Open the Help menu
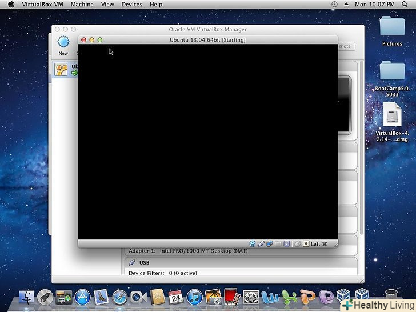 click(x=156, y=5)
